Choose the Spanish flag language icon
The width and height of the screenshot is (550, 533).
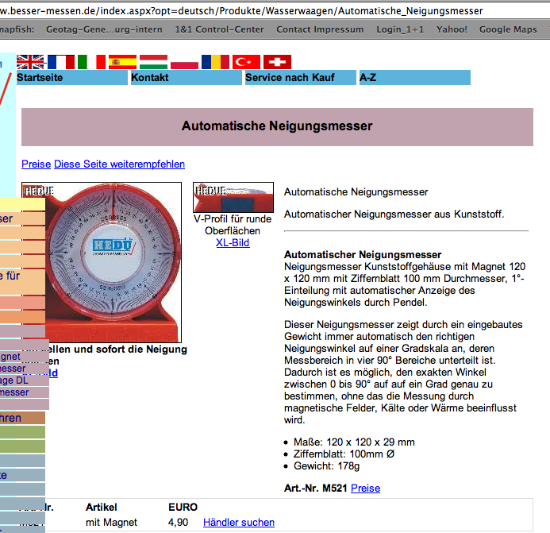click(x=122, y=62)
